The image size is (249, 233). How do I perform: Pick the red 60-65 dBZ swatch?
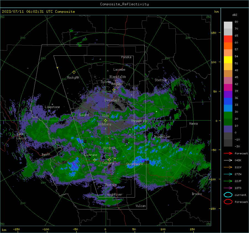(x=228, y=39)
